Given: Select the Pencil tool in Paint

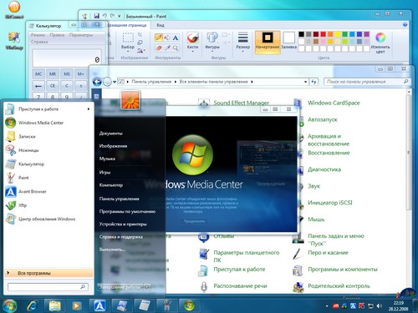Looking at the screenshot, I should [x=159, y=38].
